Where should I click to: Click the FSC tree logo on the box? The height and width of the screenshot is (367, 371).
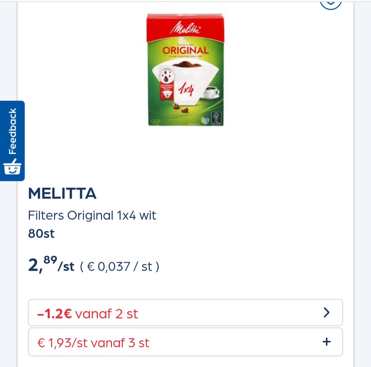coord(216,118)
